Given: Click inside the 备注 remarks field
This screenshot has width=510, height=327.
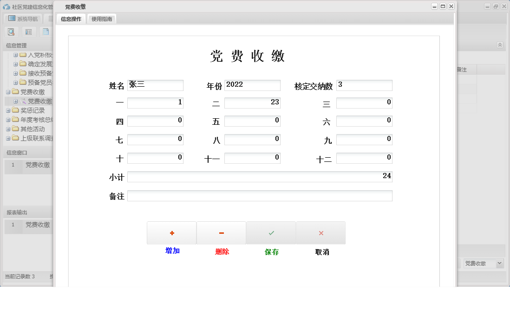Looking at the screenshot, I should tap(260, 196).
